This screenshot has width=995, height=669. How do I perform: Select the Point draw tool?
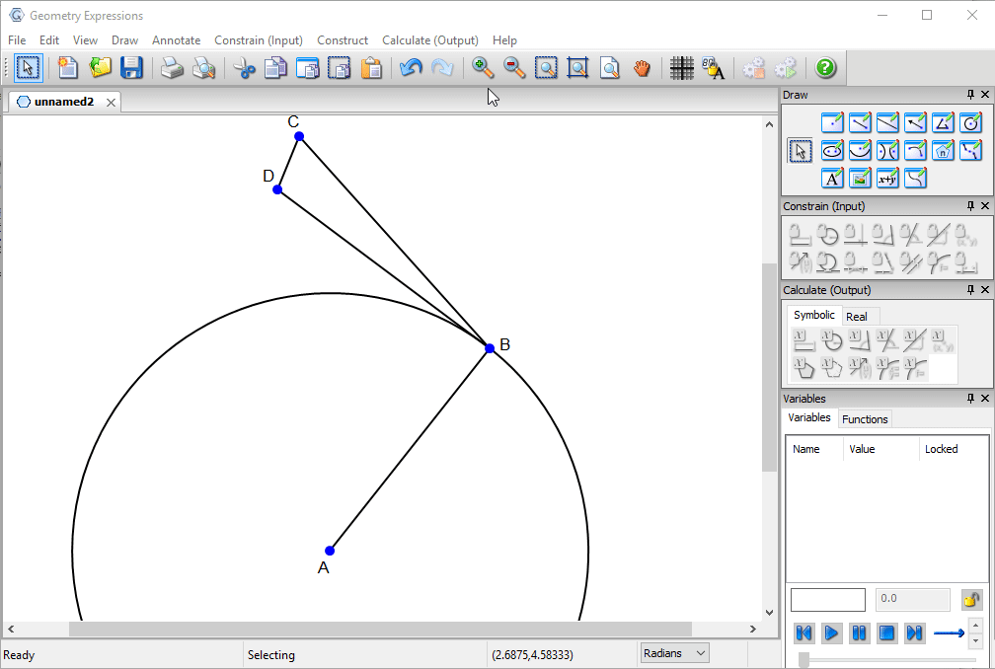tap(832, 122)
